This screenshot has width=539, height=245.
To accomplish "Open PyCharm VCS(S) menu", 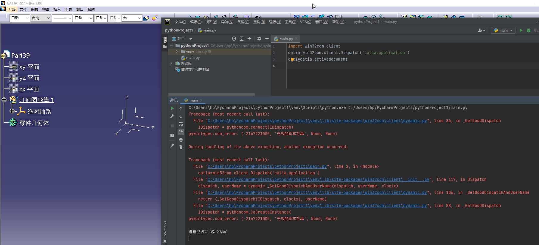I will click(x=305, y=22).
